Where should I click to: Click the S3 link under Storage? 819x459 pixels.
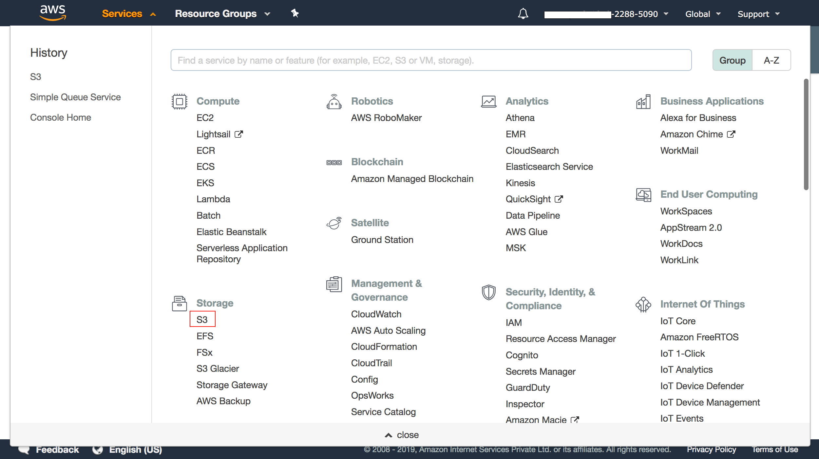point(202,320)
